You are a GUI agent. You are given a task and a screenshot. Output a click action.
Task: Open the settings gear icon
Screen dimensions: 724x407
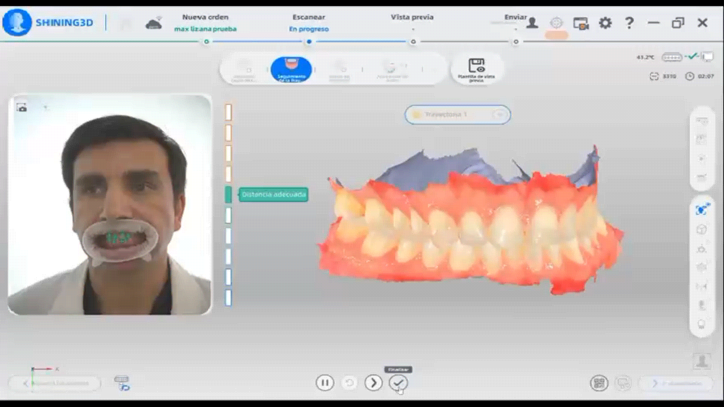605,23
